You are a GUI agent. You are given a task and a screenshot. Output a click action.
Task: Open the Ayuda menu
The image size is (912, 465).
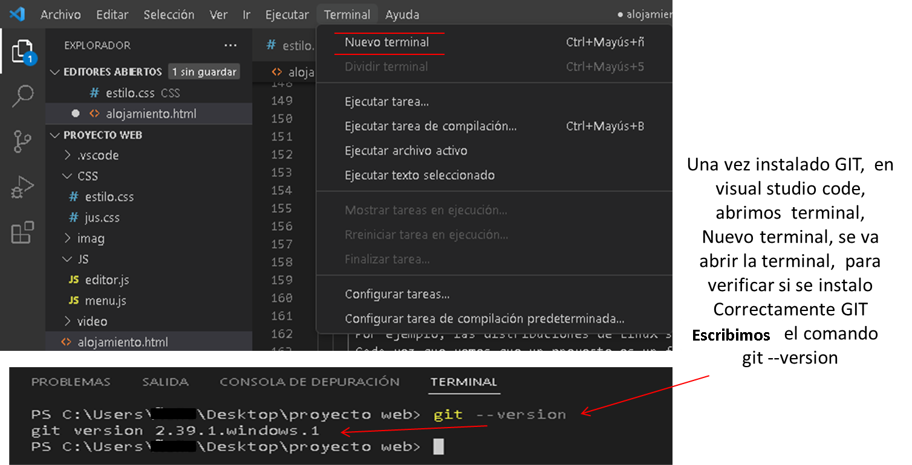click(x=402, y=14)
